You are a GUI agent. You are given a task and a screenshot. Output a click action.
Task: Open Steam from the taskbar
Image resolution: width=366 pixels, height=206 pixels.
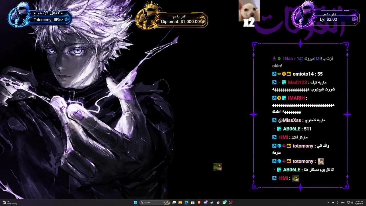click(x=212, y=203)
